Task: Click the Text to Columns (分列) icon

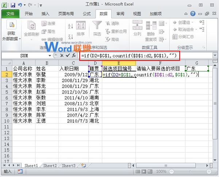Action: [x=137, y=28]
